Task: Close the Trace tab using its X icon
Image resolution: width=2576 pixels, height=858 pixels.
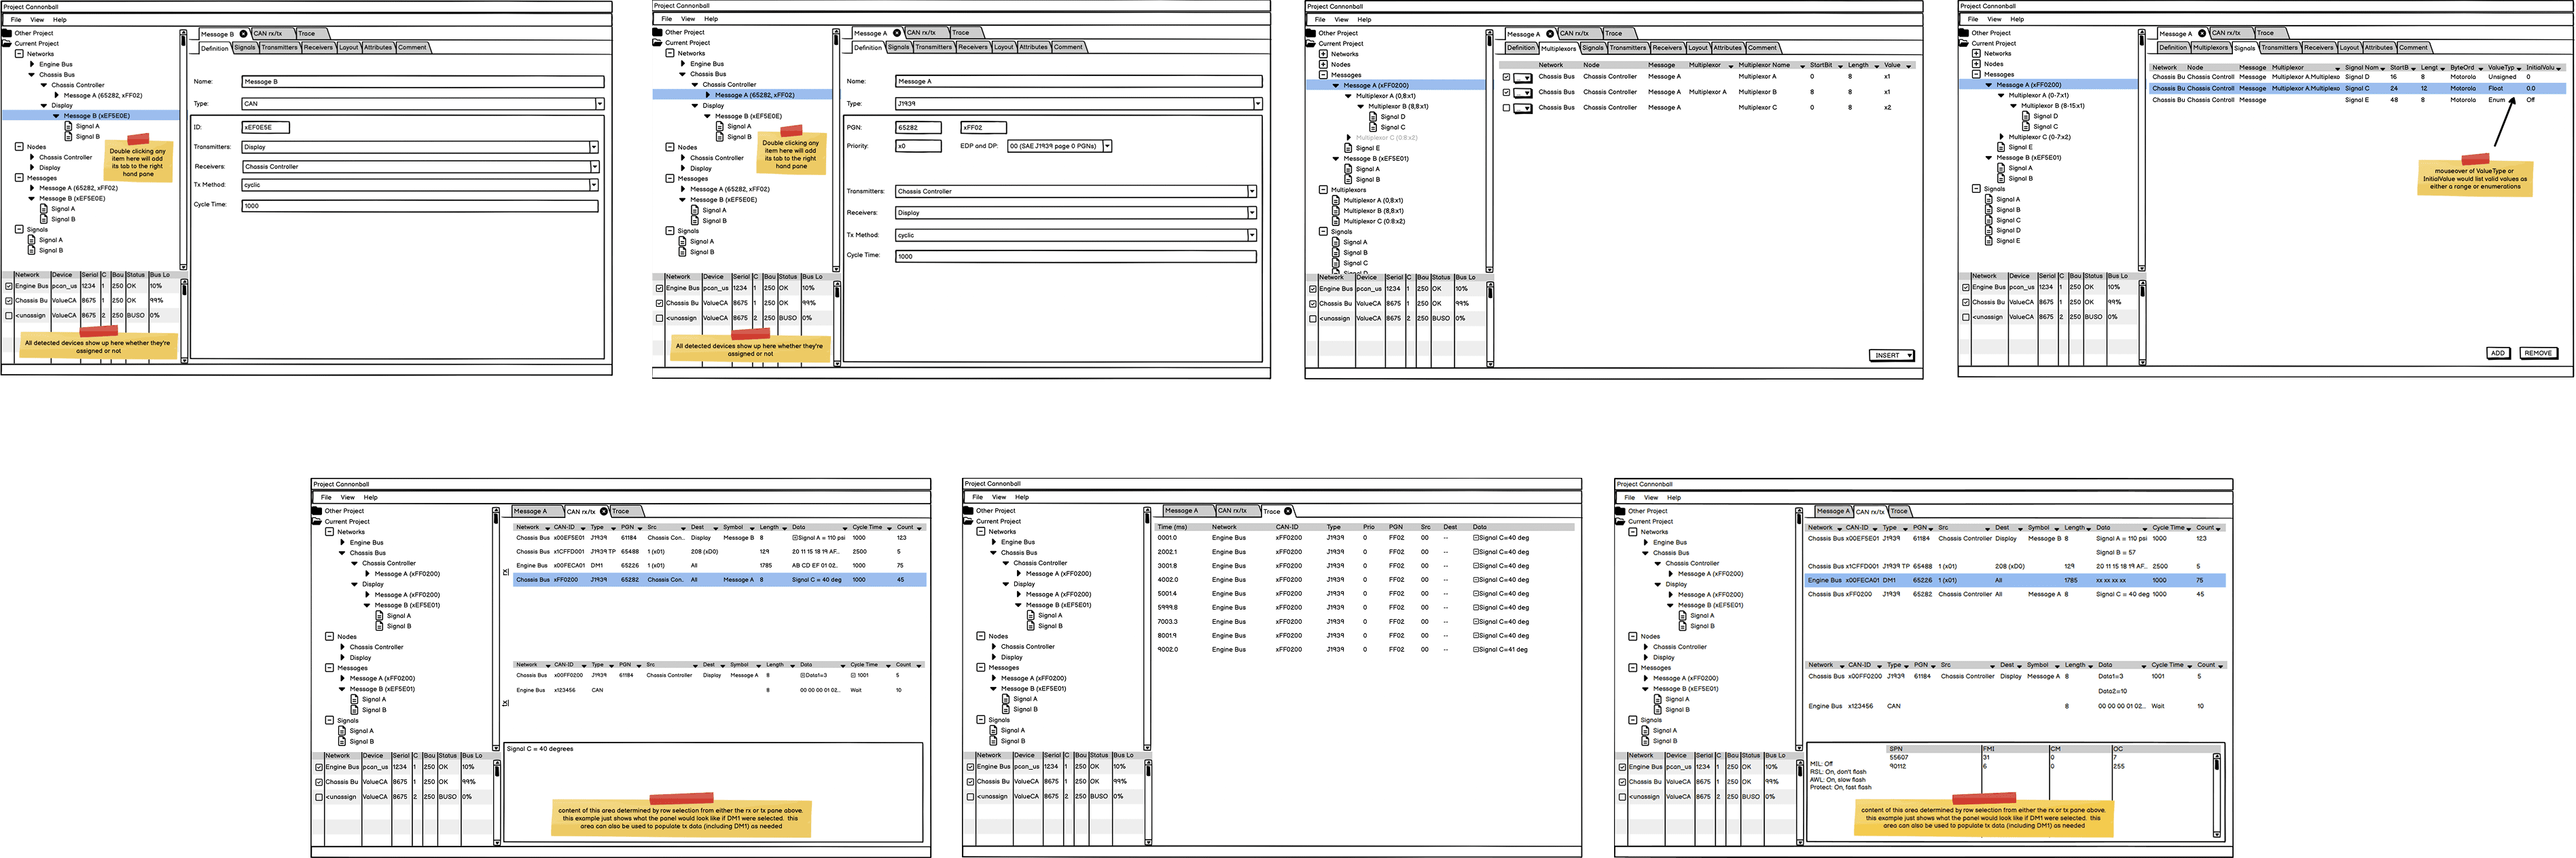Action: pyautogui.click(x=1288, y=511)
